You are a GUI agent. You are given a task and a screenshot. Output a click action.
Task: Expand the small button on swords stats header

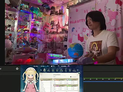tap(52, 79)
